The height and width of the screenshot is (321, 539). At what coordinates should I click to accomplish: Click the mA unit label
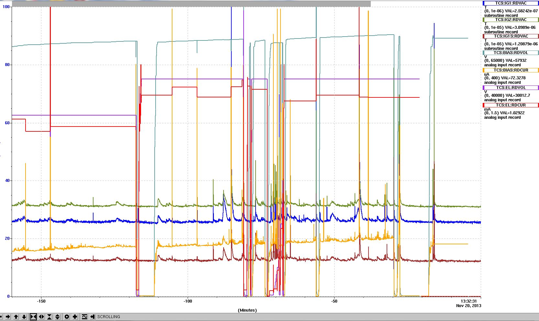coord(487,109)
